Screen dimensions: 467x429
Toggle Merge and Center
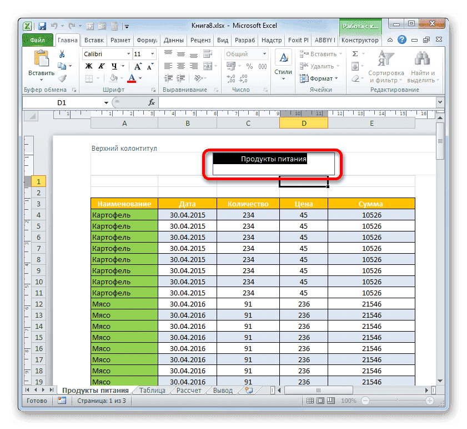(x=209, y=65)
